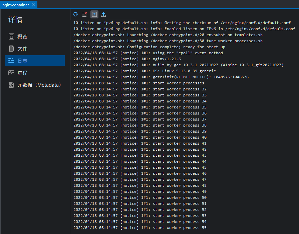Click the 'OS: Linux 5.13.0-39-generic' log line
This screenshot has height=234, width=299.
tap(144, 71)
